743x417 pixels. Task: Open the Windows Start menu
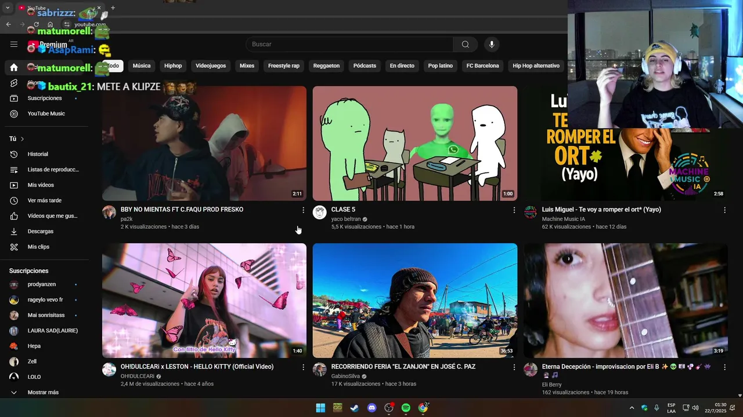pos(320,408)
